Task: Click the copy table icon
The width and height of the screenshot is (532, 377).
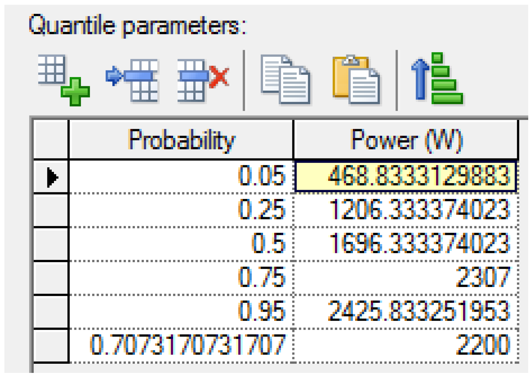Action: coord(285,80)
